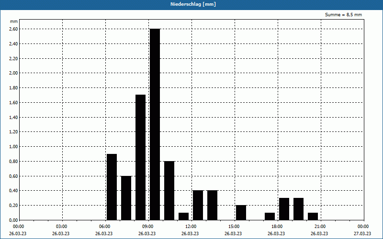Click the '2,60' y-axis label
The image size is (383, 239).
point(14,29)
